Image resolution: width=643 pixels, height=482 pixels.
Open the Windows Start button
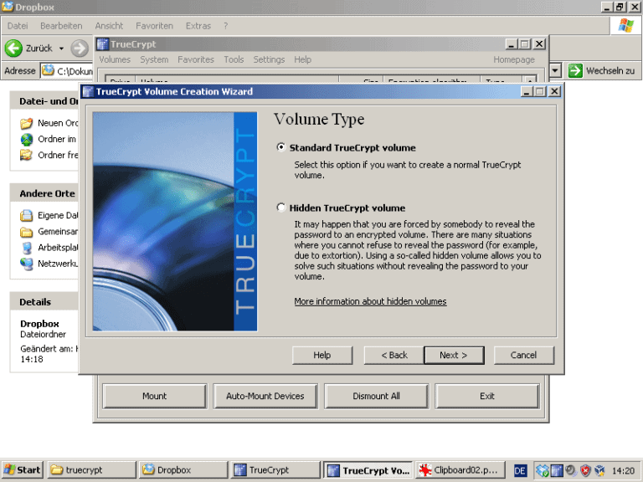point(23,470)
